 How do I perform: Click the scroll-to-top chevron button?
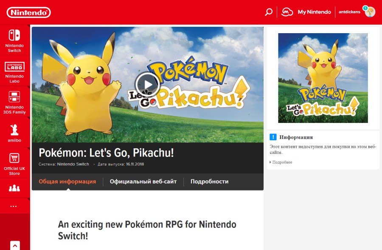pyautogui.click(x=15, y=245)
